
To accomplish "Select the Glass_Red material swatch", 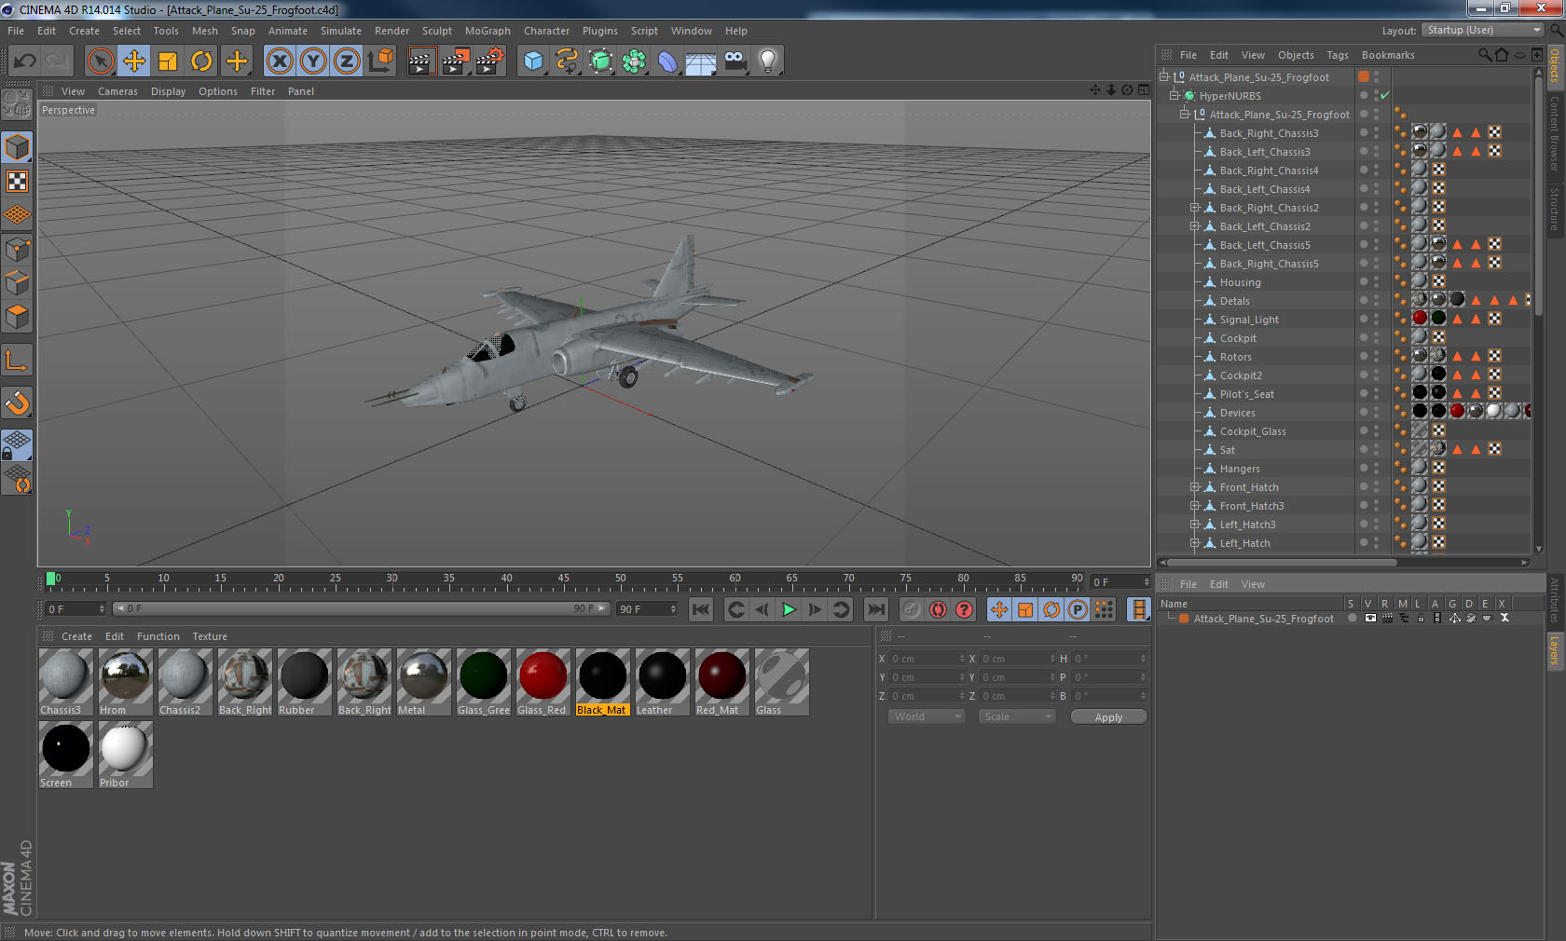I will click(543, 682).
